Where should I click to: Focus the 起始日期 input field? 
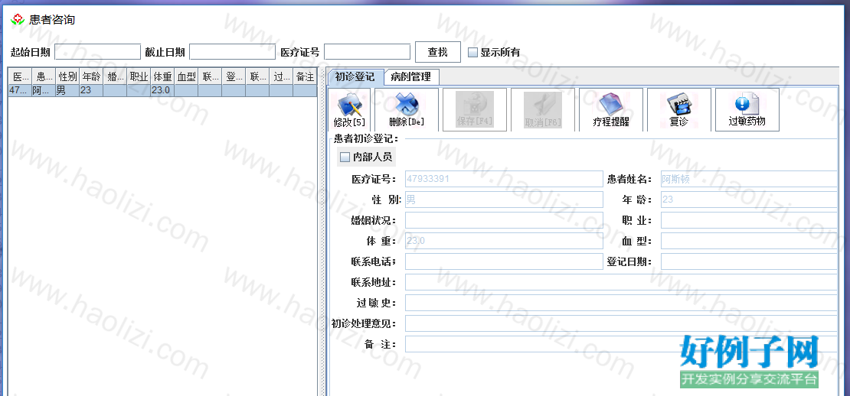coord(97,52)
